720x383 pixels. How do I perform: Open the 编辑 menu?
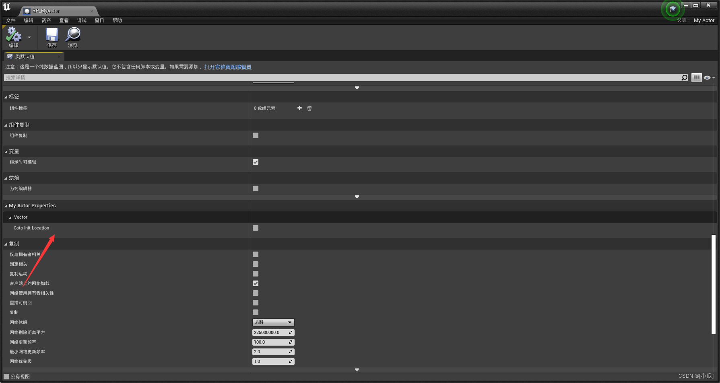(29, 20)
